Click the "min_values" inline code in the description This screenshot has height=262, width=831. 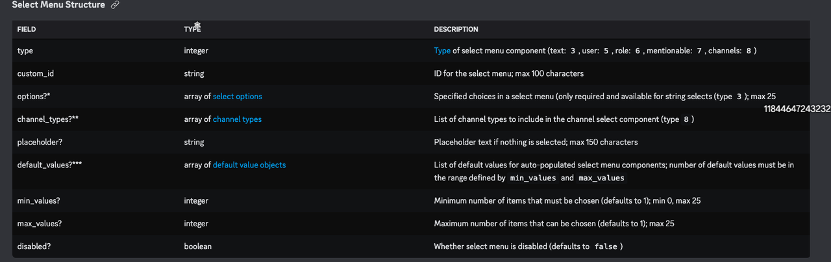coord(534,178)
